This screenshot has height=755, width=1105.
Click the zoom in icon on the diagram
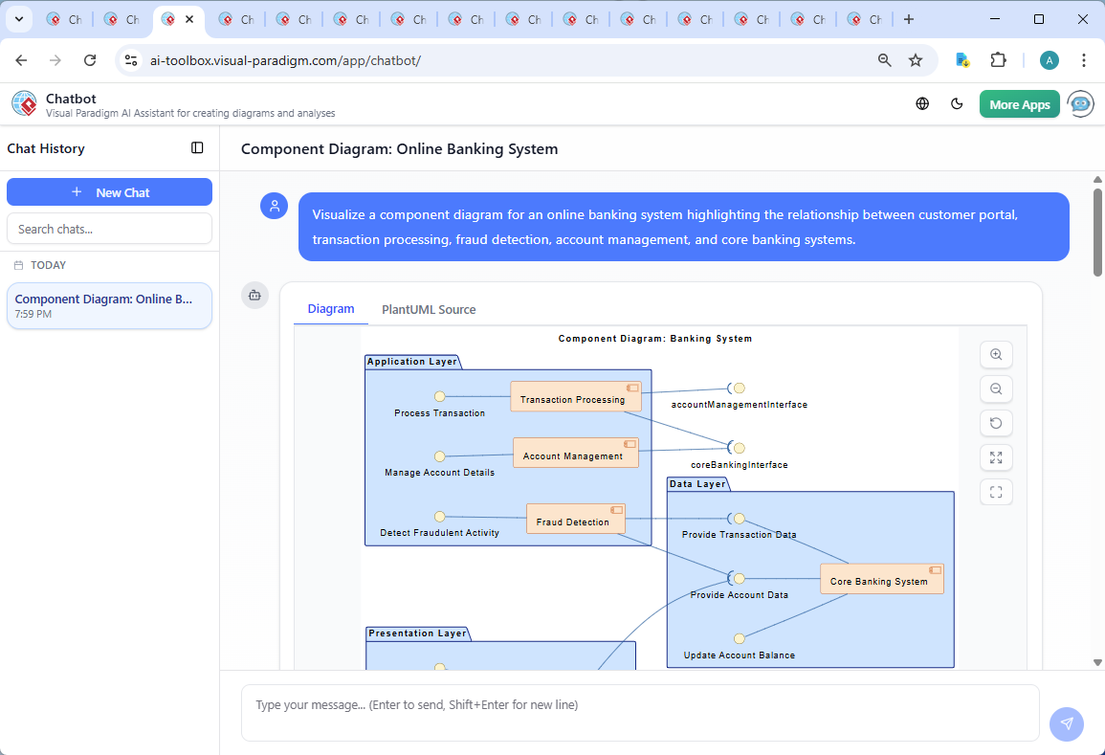point(996,354)
